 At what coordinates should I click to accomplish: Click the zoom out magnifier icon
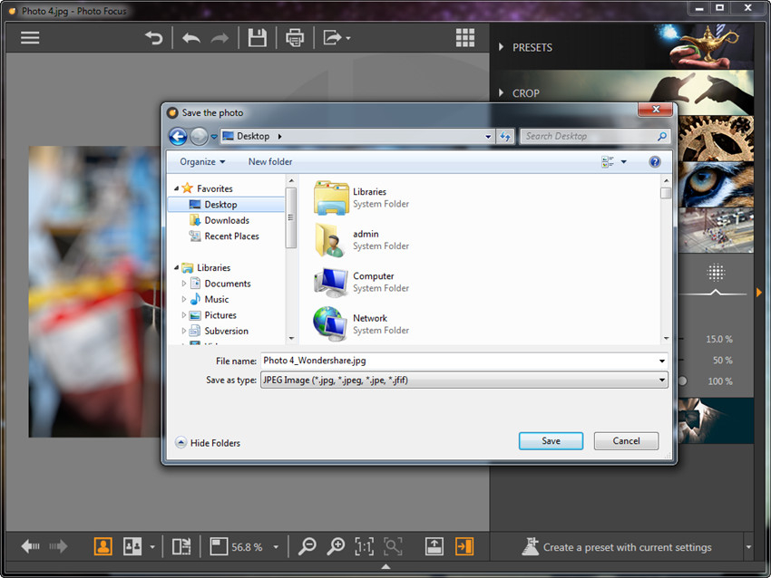pos(307,546)
